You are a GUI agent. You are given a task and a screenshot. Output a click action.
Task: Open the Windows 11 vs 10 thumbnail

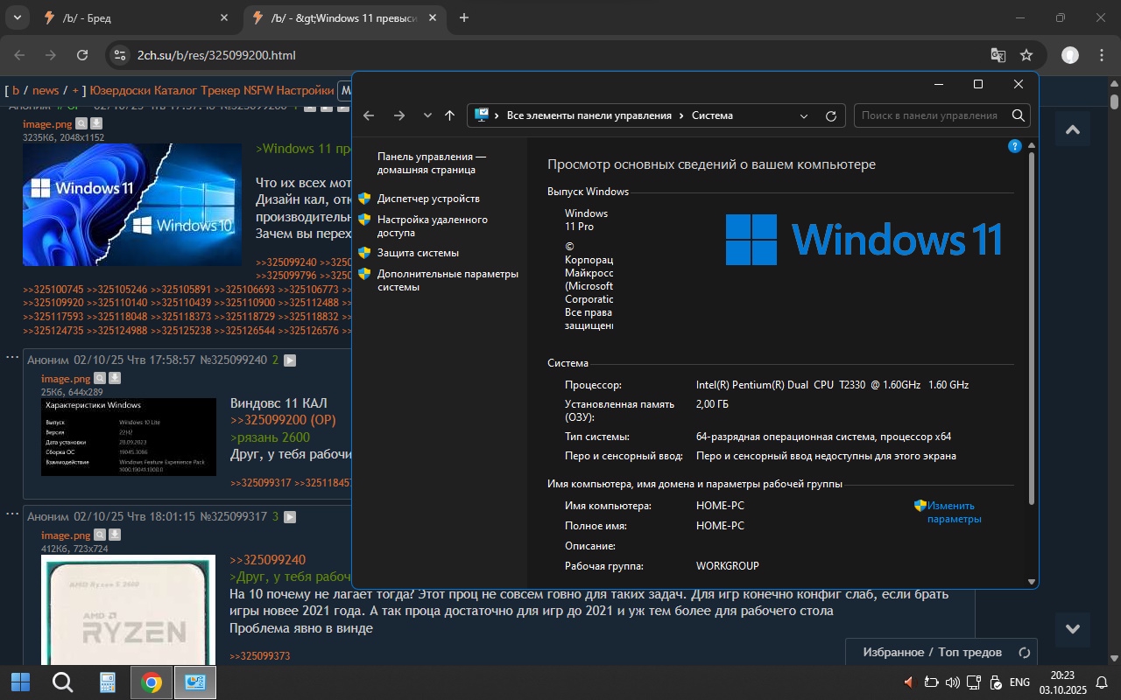tap(132, 205)
